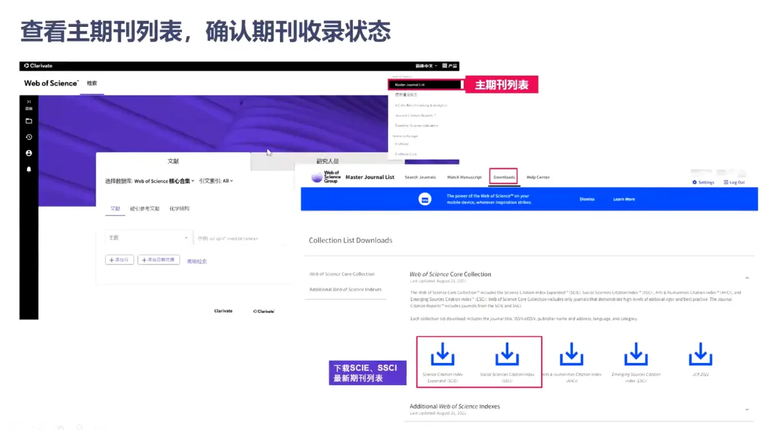Viewport: 771px width, 430px height.
Task: Click the Web of Science Group logo
Action: click(x=325, y=177)
